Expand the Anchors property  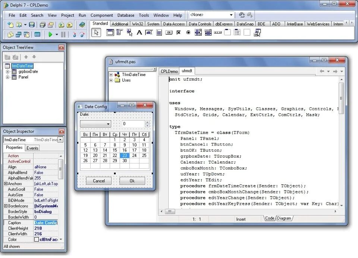pos(6,184)
